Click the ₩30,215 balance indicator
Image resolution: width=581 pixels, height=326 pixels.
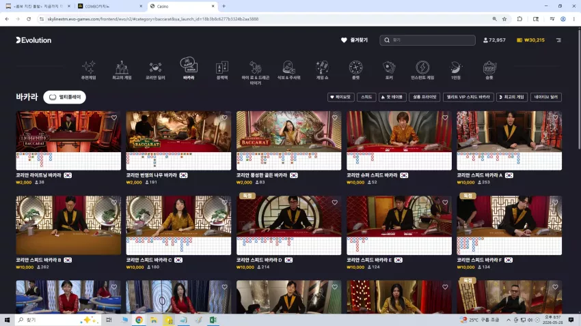(x=530, y=40)
